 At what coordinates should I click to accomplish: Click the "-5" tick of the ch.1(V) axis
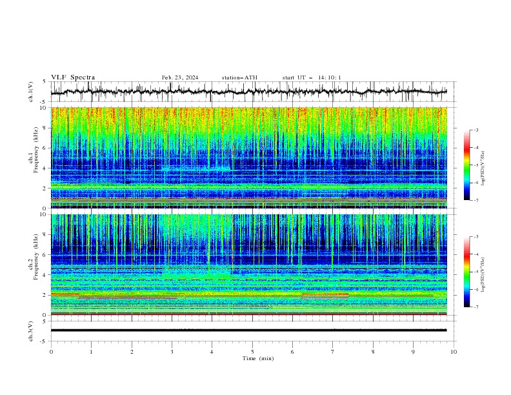coord(44,102)
